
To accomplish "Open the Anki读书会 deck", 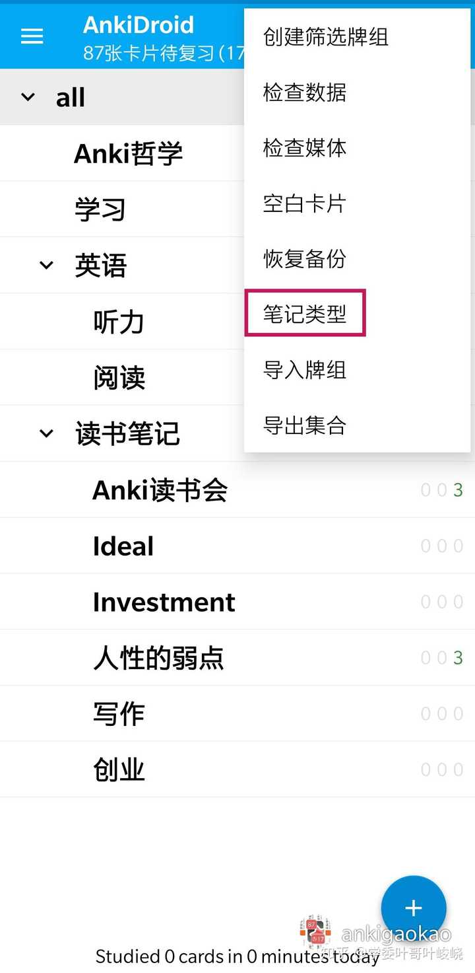I will [160, 490].
